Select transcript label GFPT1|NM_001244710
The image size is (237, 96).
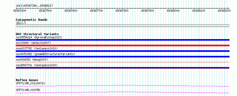(30, 83)
